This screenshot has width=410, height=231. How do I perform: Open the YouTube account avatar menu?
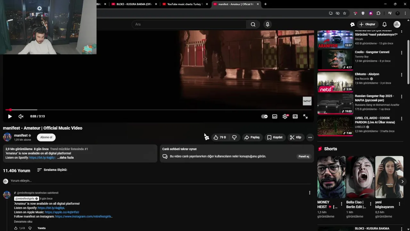point(397,24)
